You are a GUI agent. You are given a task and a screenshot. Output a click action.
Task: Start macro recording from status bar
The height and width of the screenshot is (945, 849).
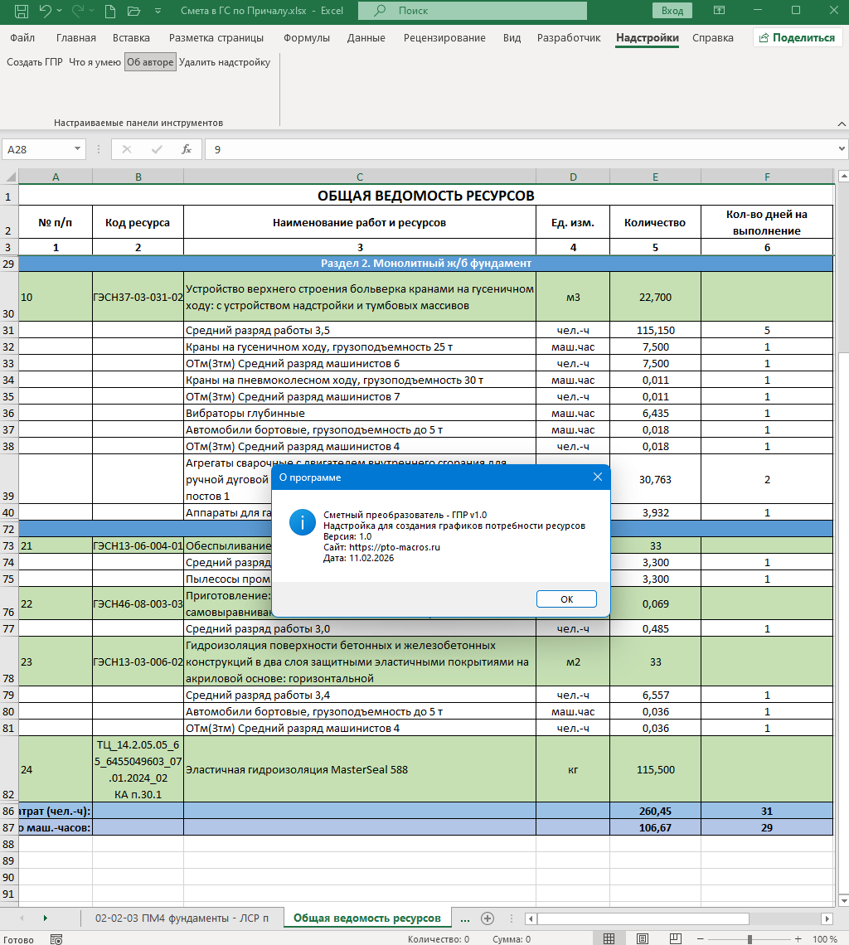pyautogui.click(x=56, y=939)
